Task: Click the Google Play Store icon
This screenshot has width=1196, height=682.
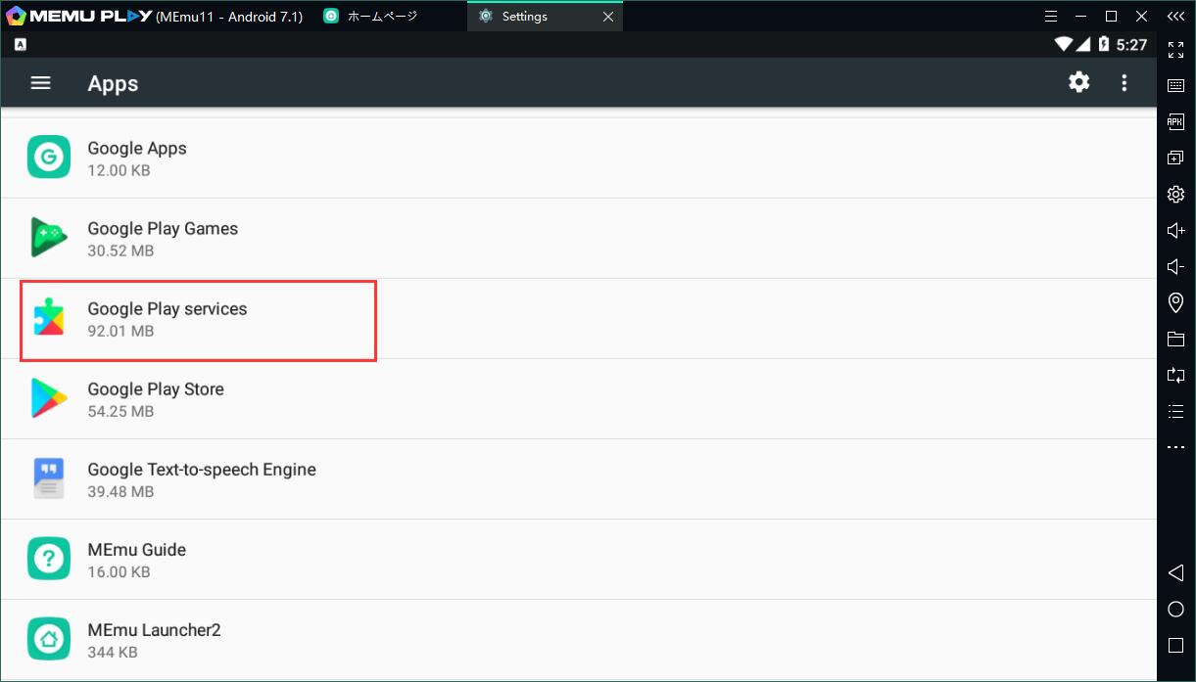Action: click(49, 399)
